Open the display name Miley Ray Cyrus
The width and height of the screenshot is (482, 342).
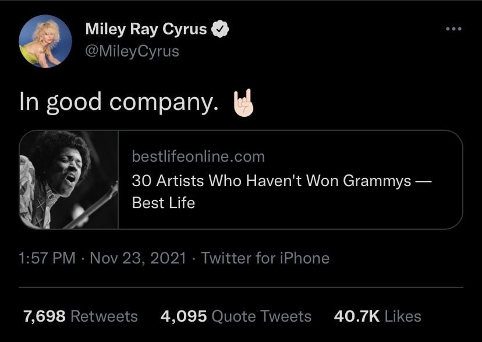(146, 29)
